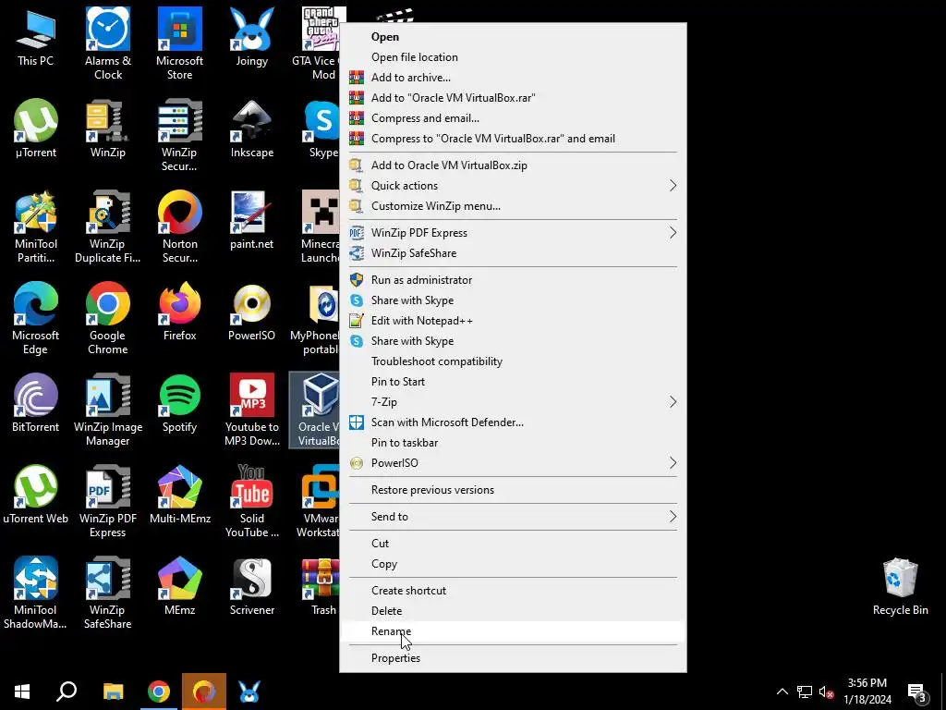Select the WinZip Image Manager icon

click(107, 410)
